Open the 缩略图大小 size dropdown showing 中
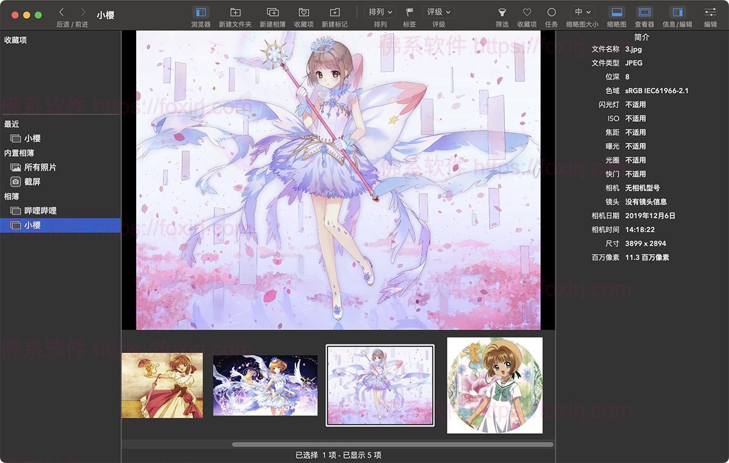The width and height of the screenshot is (729, 463). [581, 12]
